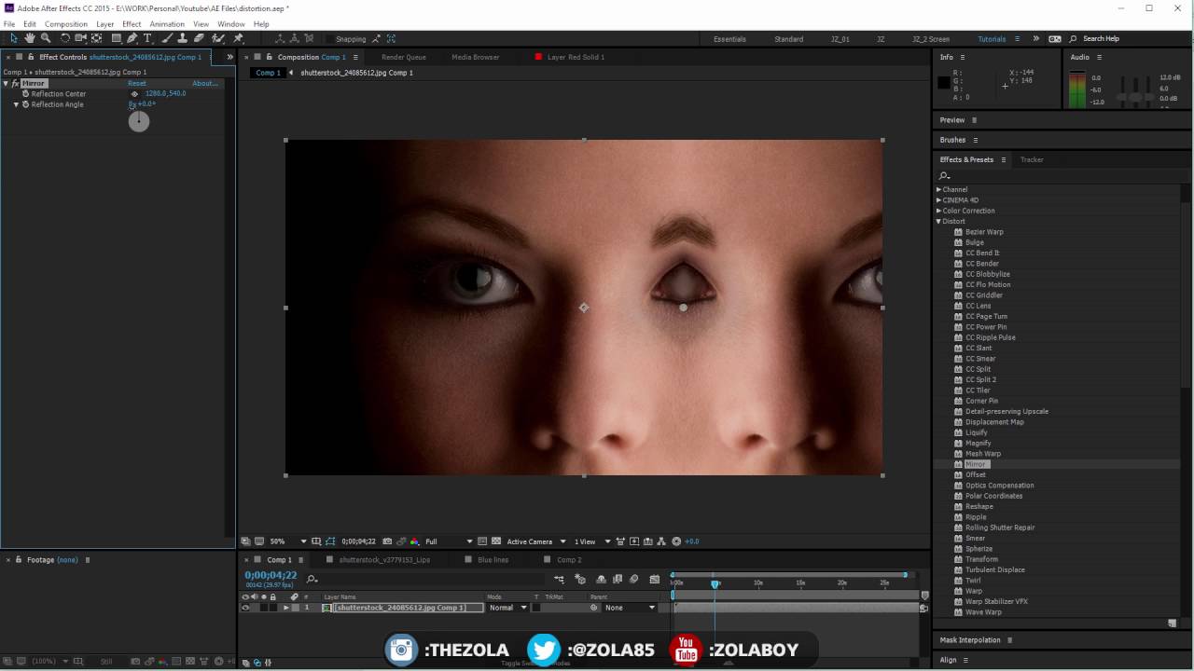Click the Composition Mini-Flowchart icon in timeline
This screenshot has height=671, width=1194.
point(560,579)
